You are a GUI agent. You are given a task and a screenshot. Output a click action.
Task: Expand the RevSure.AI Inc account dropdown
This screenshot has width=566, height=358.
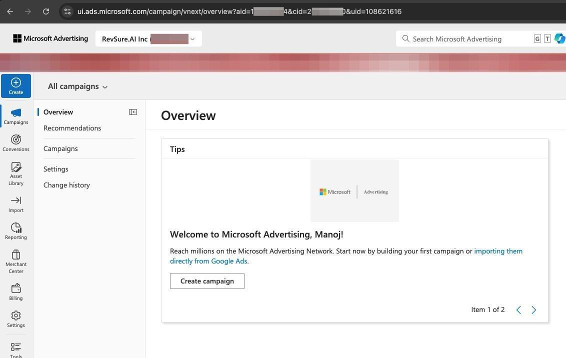148,38
